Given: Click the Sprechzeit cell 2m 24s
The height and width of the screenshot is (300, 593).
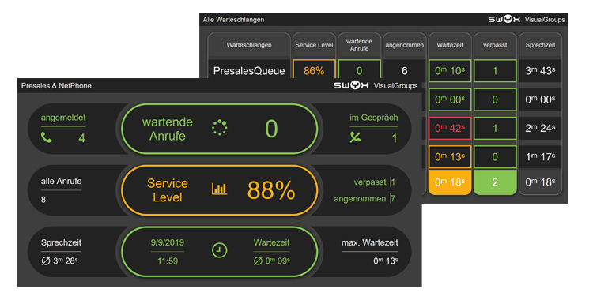Looking at the screenshot, I should point(540,128).
